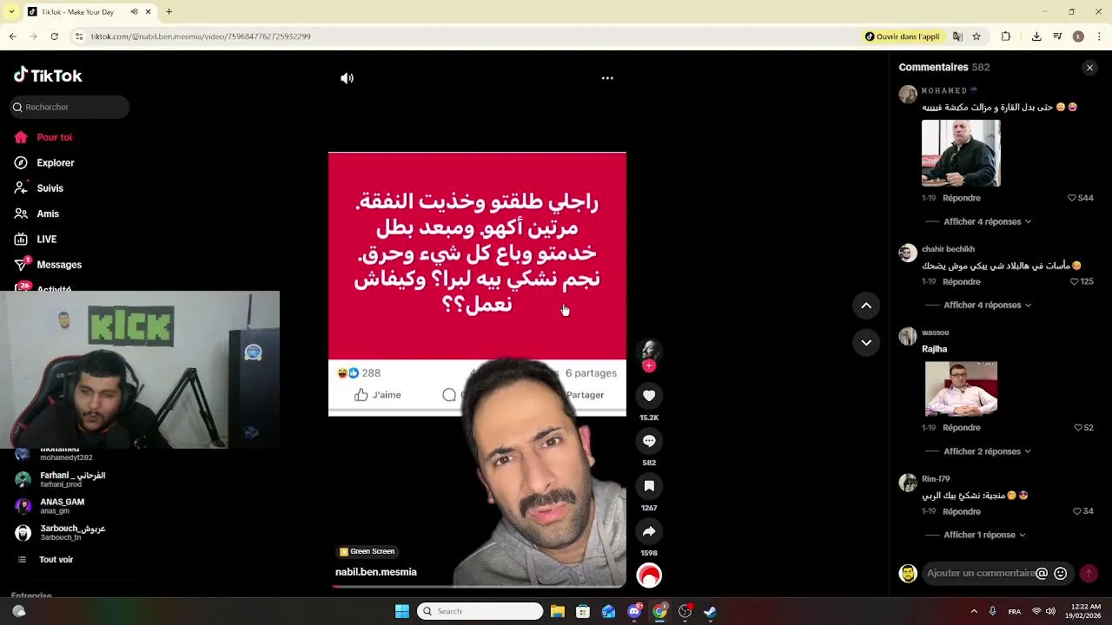
Task: Open the Chrome tab search dropdown
Action: [10, 12]
